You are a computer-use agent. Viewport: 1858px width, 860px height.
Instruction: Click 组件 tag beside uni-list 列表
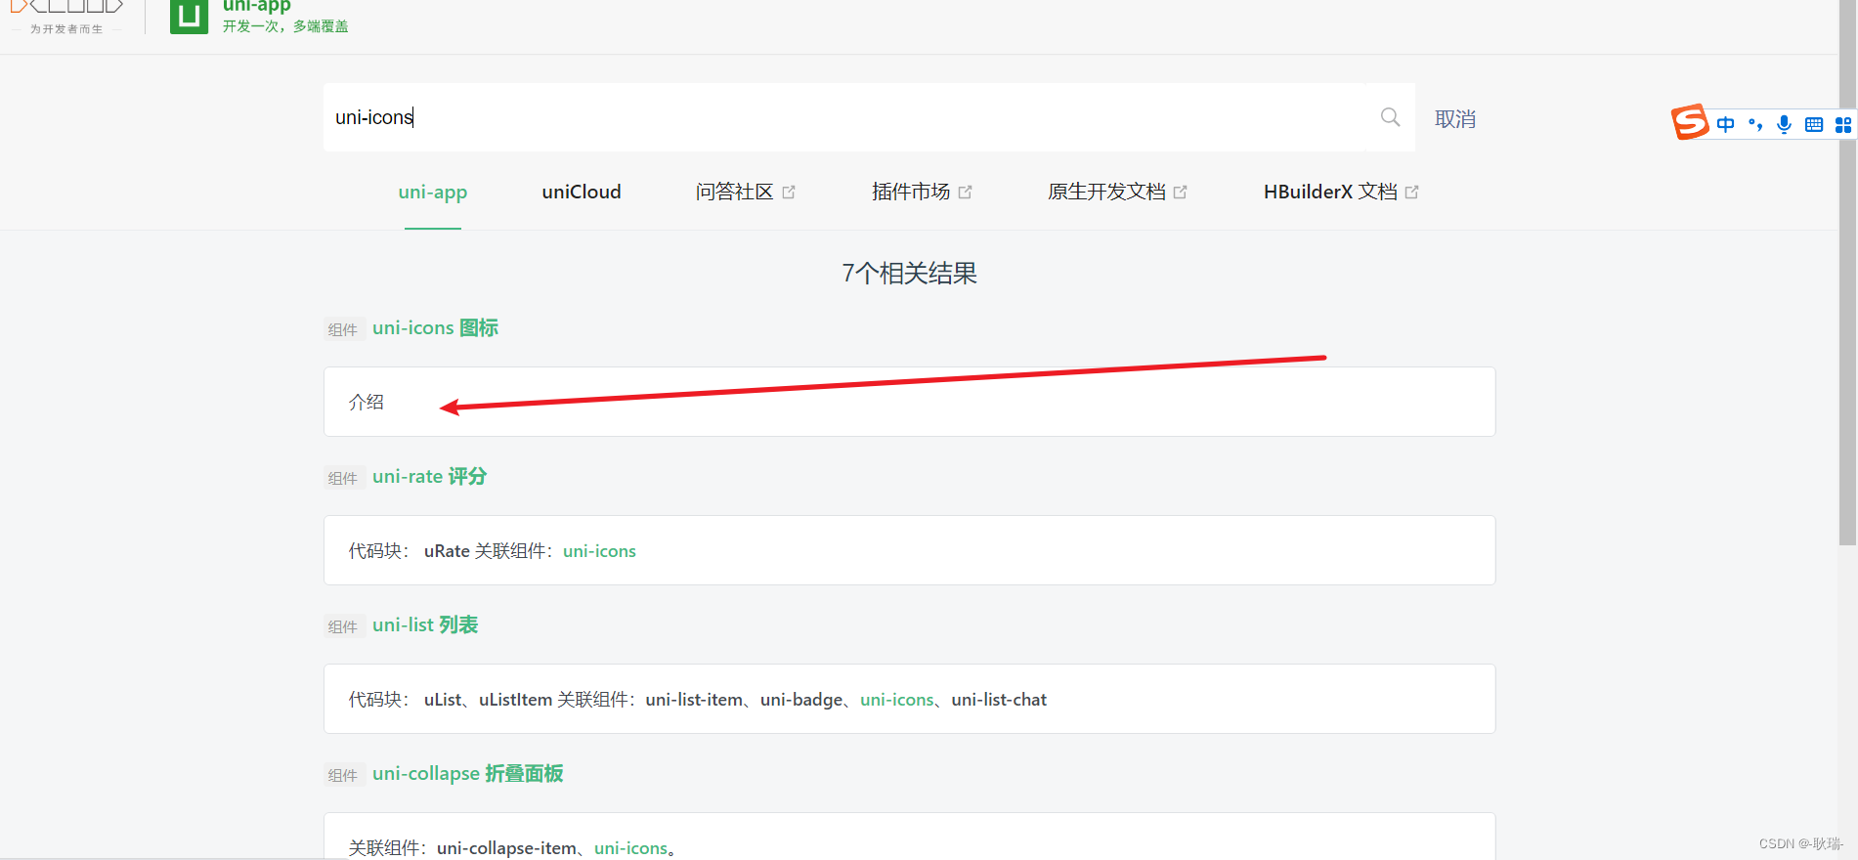344,626
